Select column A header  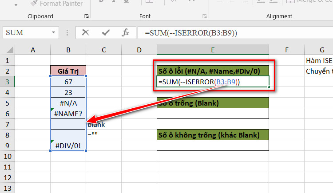33,50
